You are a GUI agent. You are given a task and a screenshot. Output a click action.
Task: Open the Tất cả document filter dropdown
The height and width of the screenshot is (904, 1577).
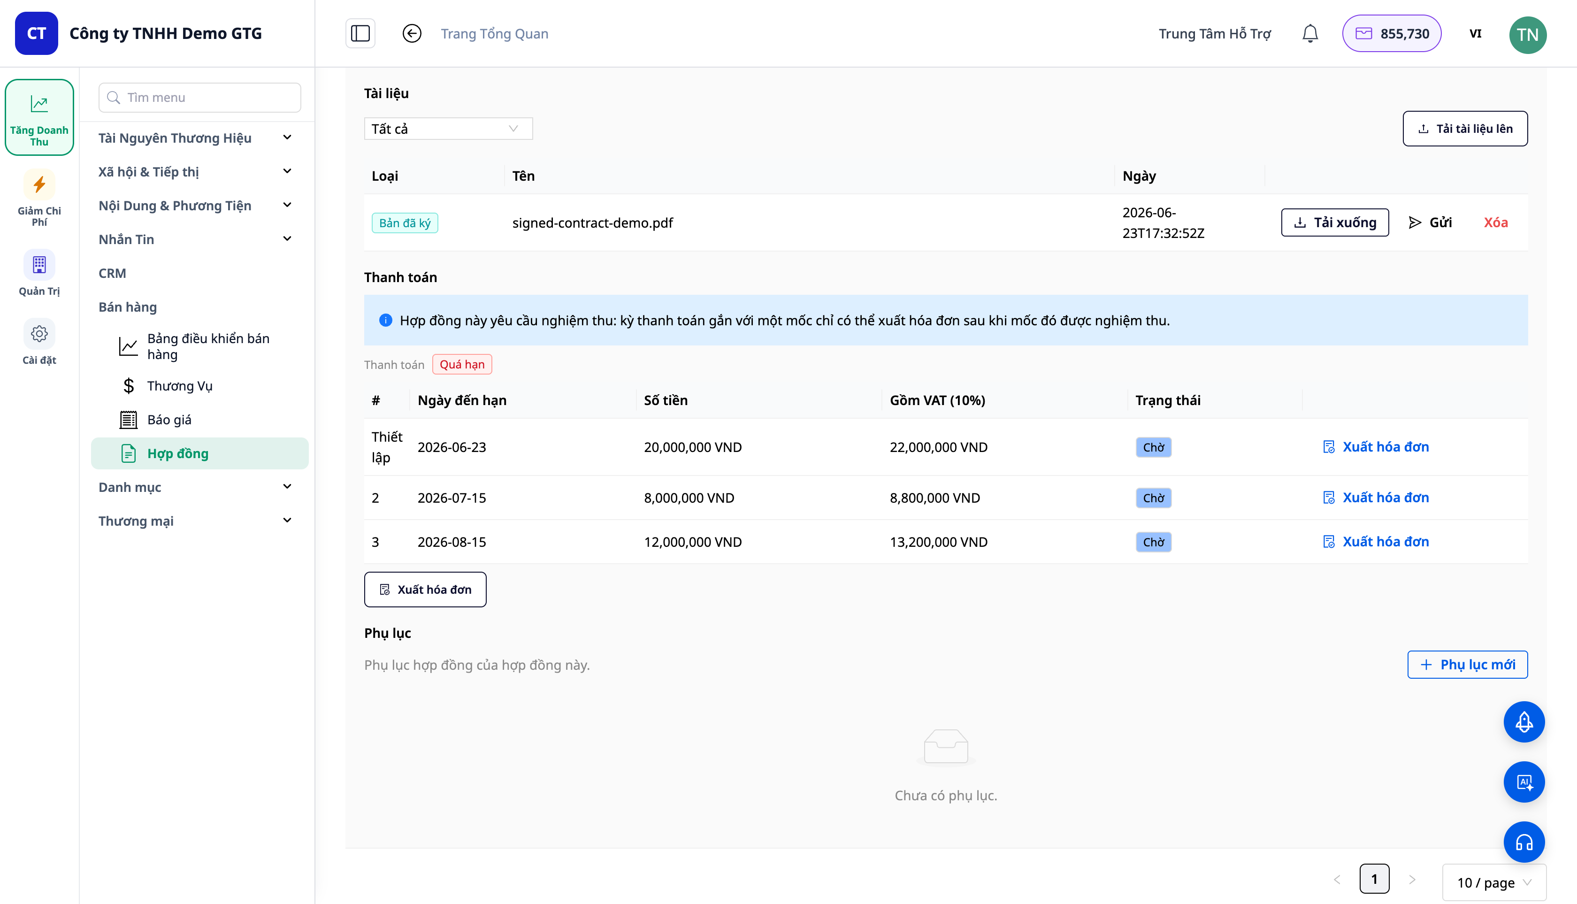448,129
